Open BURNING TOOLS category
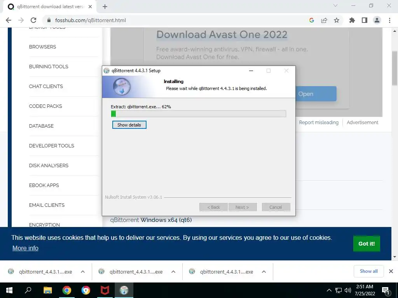This screenshot has height=298, width=398. click(49, 67)
